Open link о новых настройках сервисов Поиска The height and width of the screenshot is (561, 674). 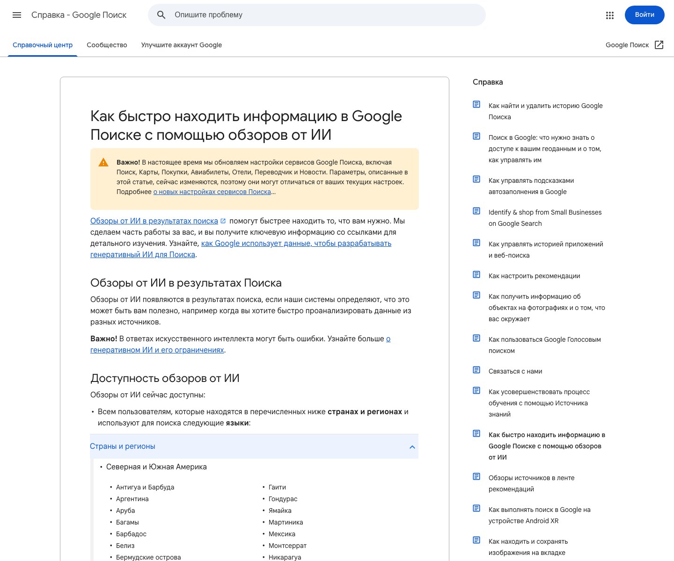(212, 192)
